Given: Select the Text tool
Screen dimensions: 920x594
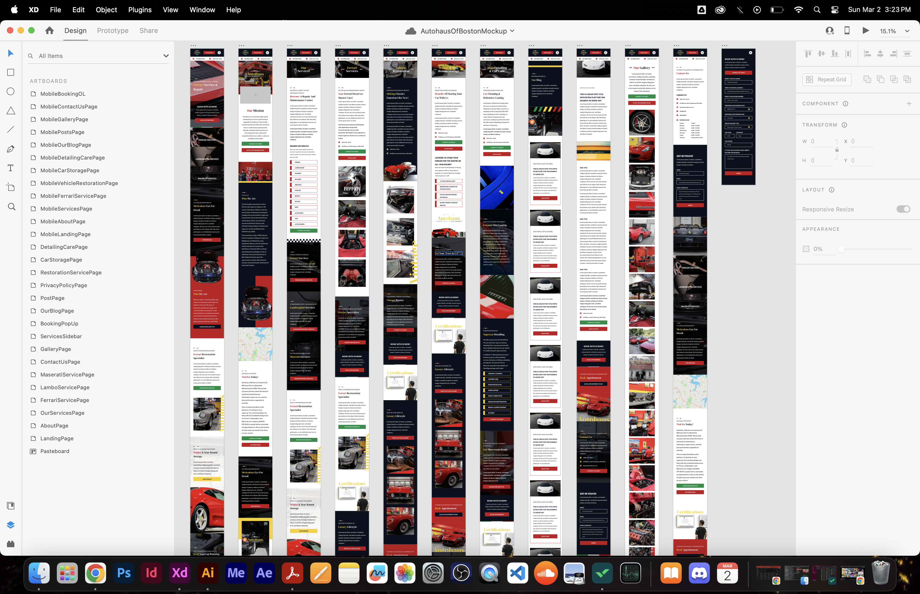Looking at the screenshot, I should pyautogui.click(x=11, y=168).
